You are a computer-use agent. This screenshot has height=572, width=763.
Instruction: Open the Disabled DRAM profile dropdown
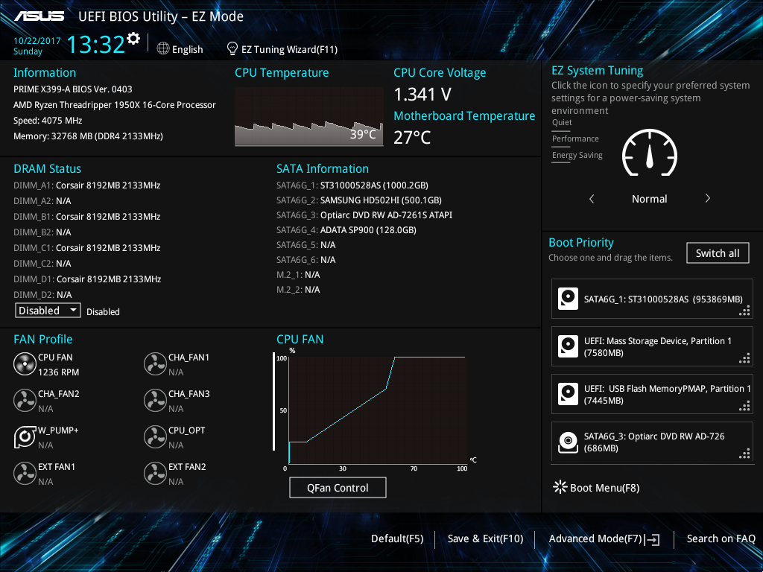(x=48, y=311)
